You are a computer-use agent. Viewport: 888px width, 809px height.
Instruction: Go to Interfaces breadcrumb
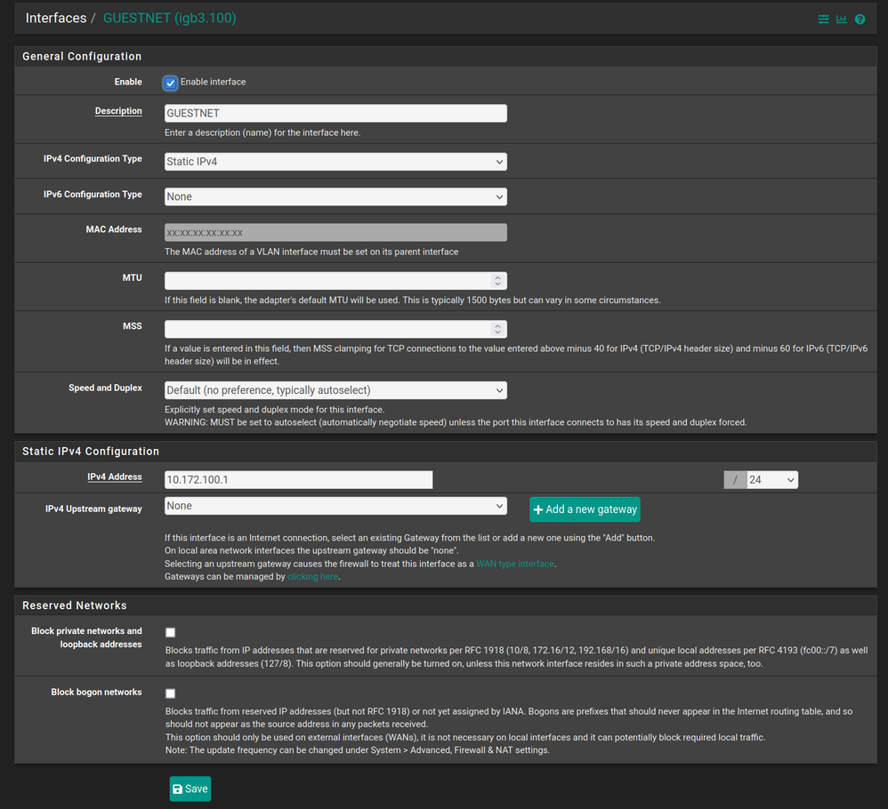(56, 18)
